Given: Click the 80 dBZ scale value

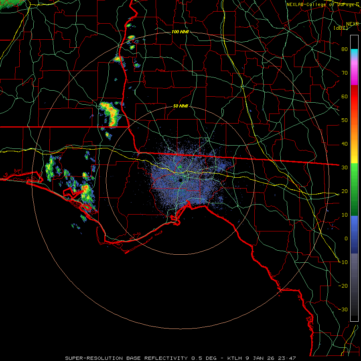Looking at the screenshot, I should point(345,49).
